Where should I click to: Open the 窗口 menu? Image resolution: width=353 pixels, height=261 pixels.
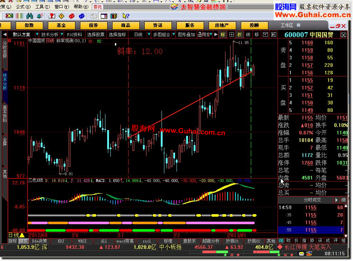(x=62, y=7)
